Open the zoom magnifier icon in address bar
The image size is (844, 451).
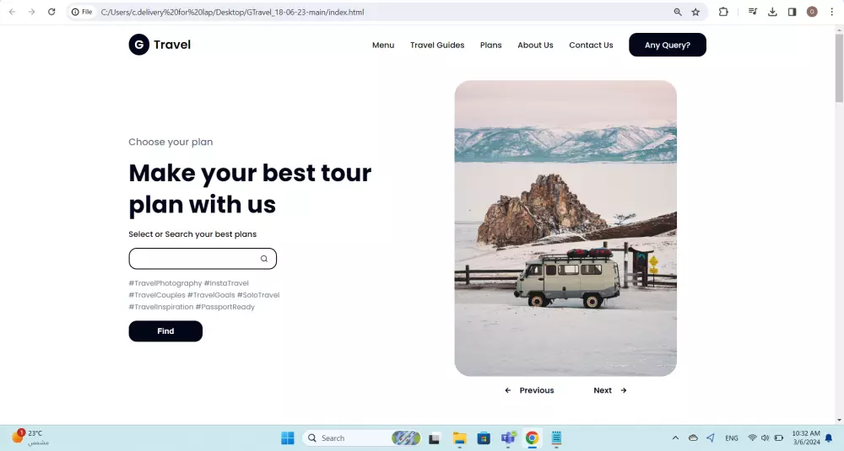pos(678,12)
